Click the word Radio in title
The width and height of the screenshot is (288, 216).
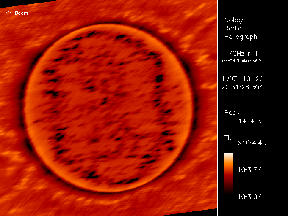click(232, 28)
